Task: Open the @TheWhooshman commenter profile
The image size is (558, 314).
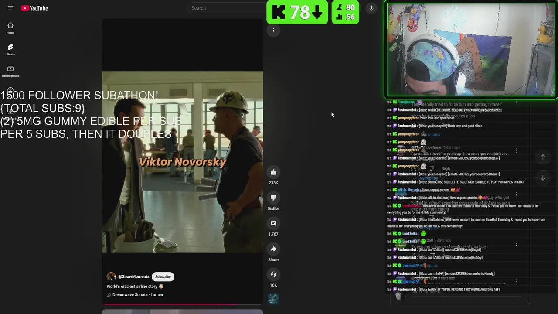Action: click(x=426, y=147)
